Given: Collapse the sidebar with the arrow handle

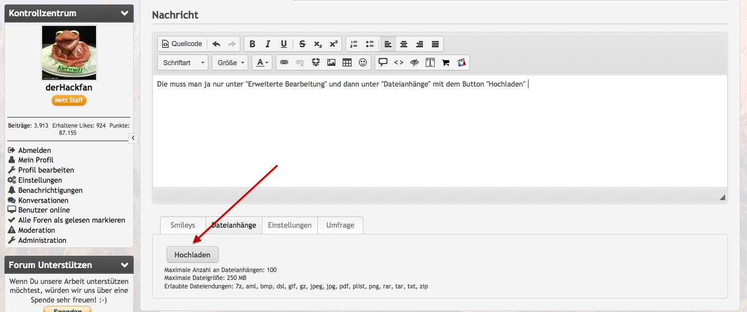Looking at the screenshot, I should point(133,138).
